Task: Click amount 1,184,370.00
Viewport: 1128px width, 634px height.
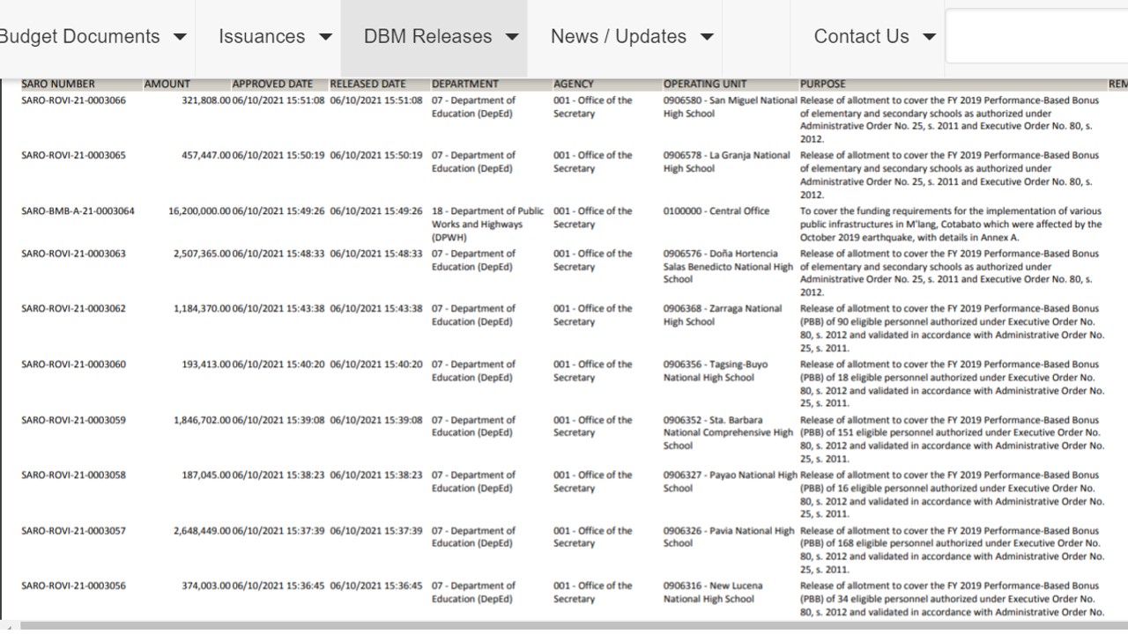Action: pyautogui.click(x=202, y=309)
